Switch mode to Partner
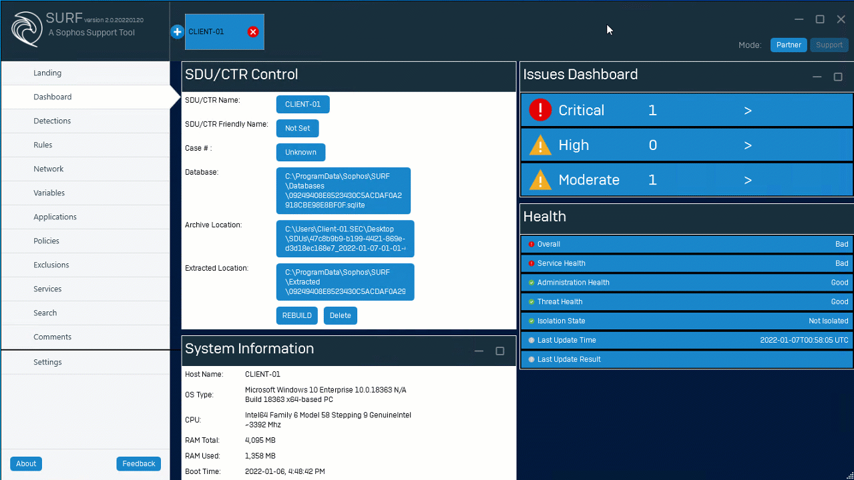 point(789,45)
